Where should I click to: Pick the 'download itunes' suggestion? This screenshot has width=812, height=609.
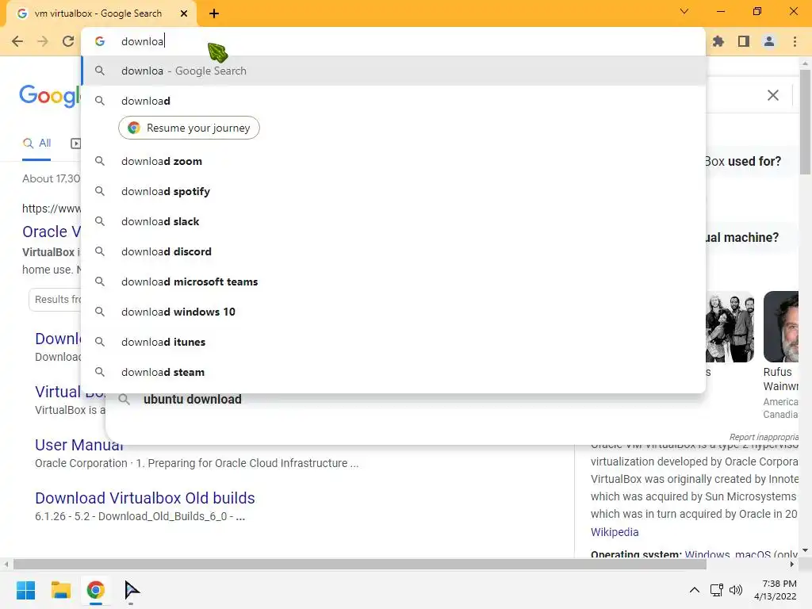click(x=393, y=342)
